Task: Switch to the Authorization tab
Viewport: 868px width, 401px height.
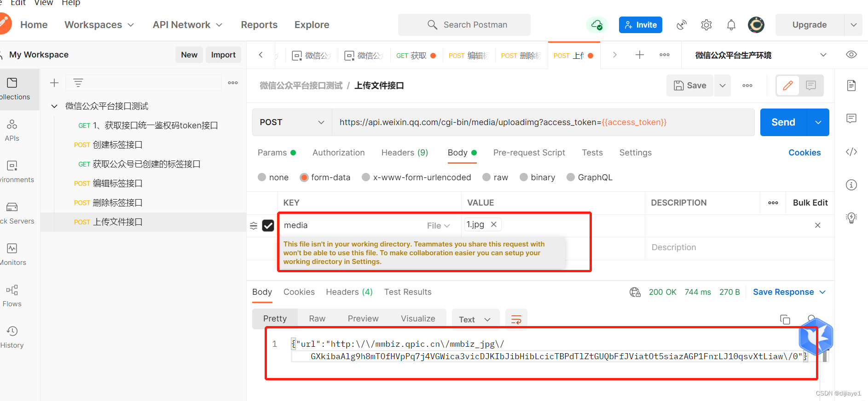Action: 339,153
